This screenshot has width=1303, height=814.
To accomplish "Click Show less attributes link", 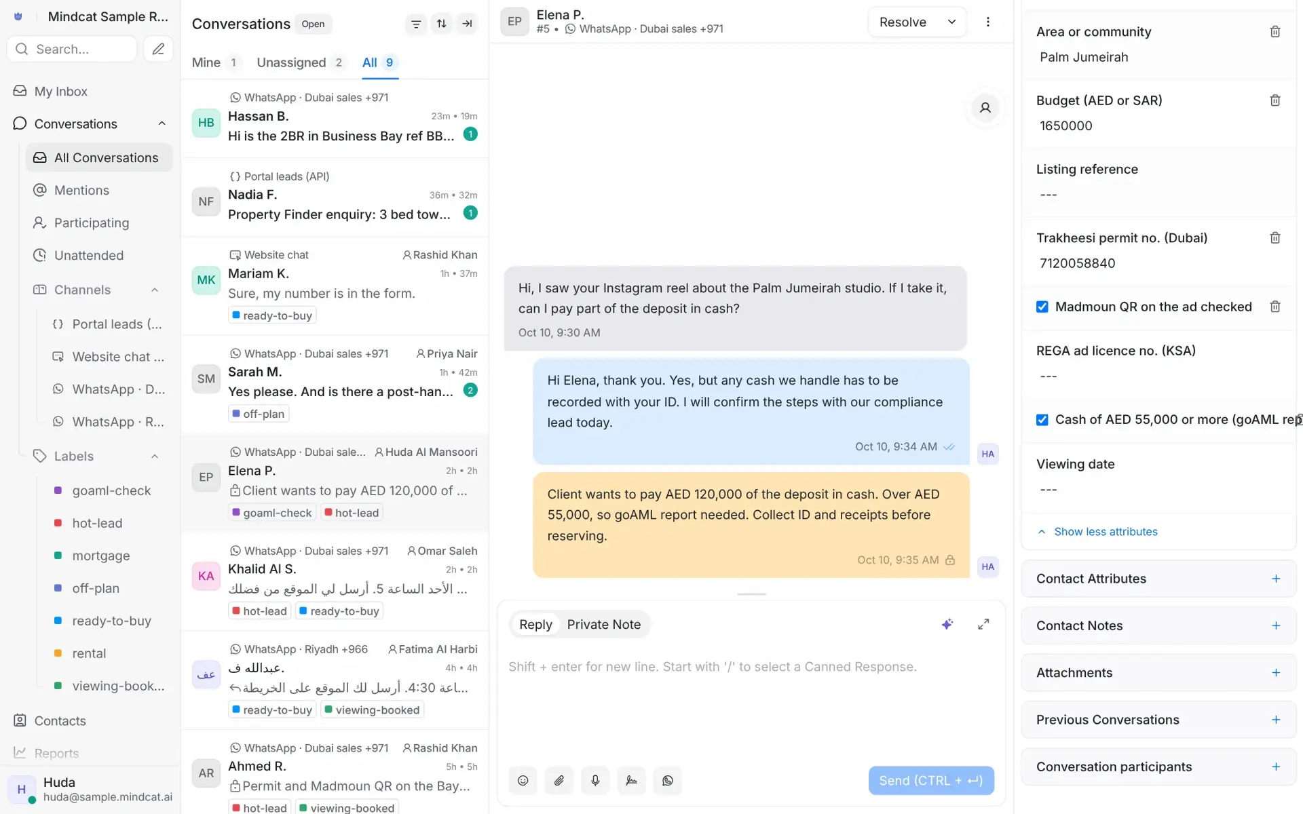I will tap(1106, 532).
